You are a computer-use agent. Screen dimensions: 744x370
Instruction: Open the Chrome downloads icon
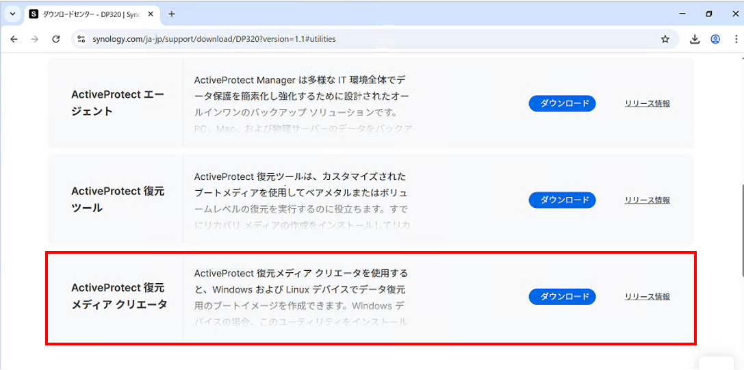click(x=695, y=39)
